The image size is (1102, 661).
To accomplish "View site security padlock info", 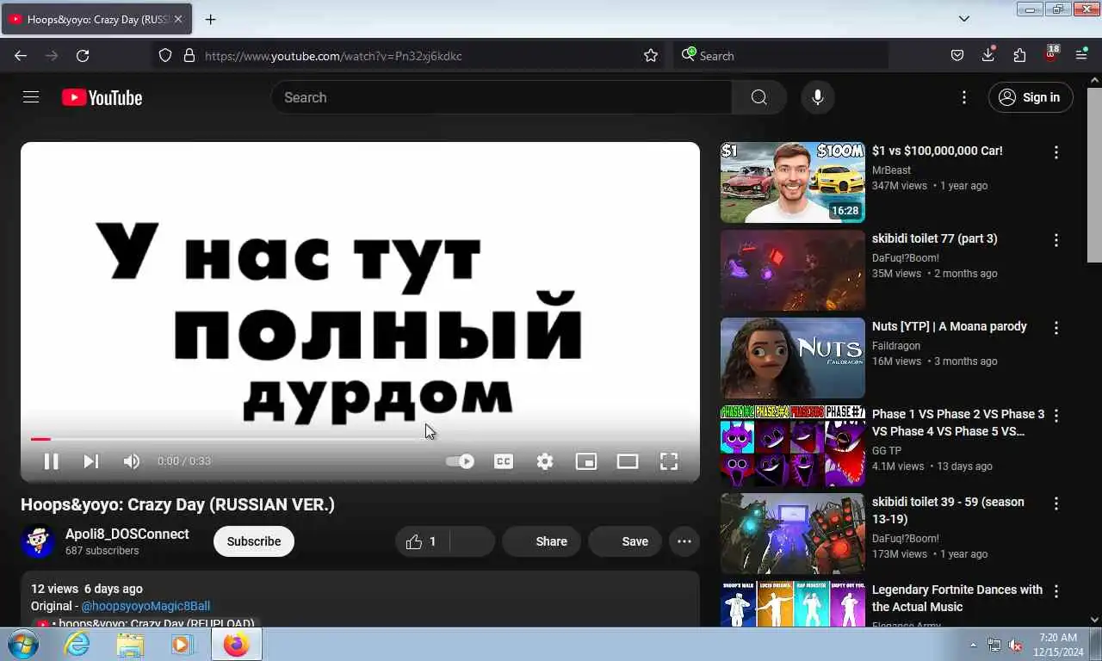I will (x=189, y=56).
